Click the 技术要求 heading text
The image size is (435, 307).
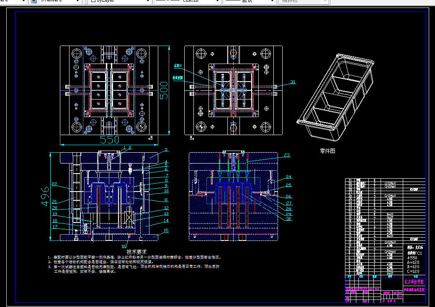coord(136,252)
